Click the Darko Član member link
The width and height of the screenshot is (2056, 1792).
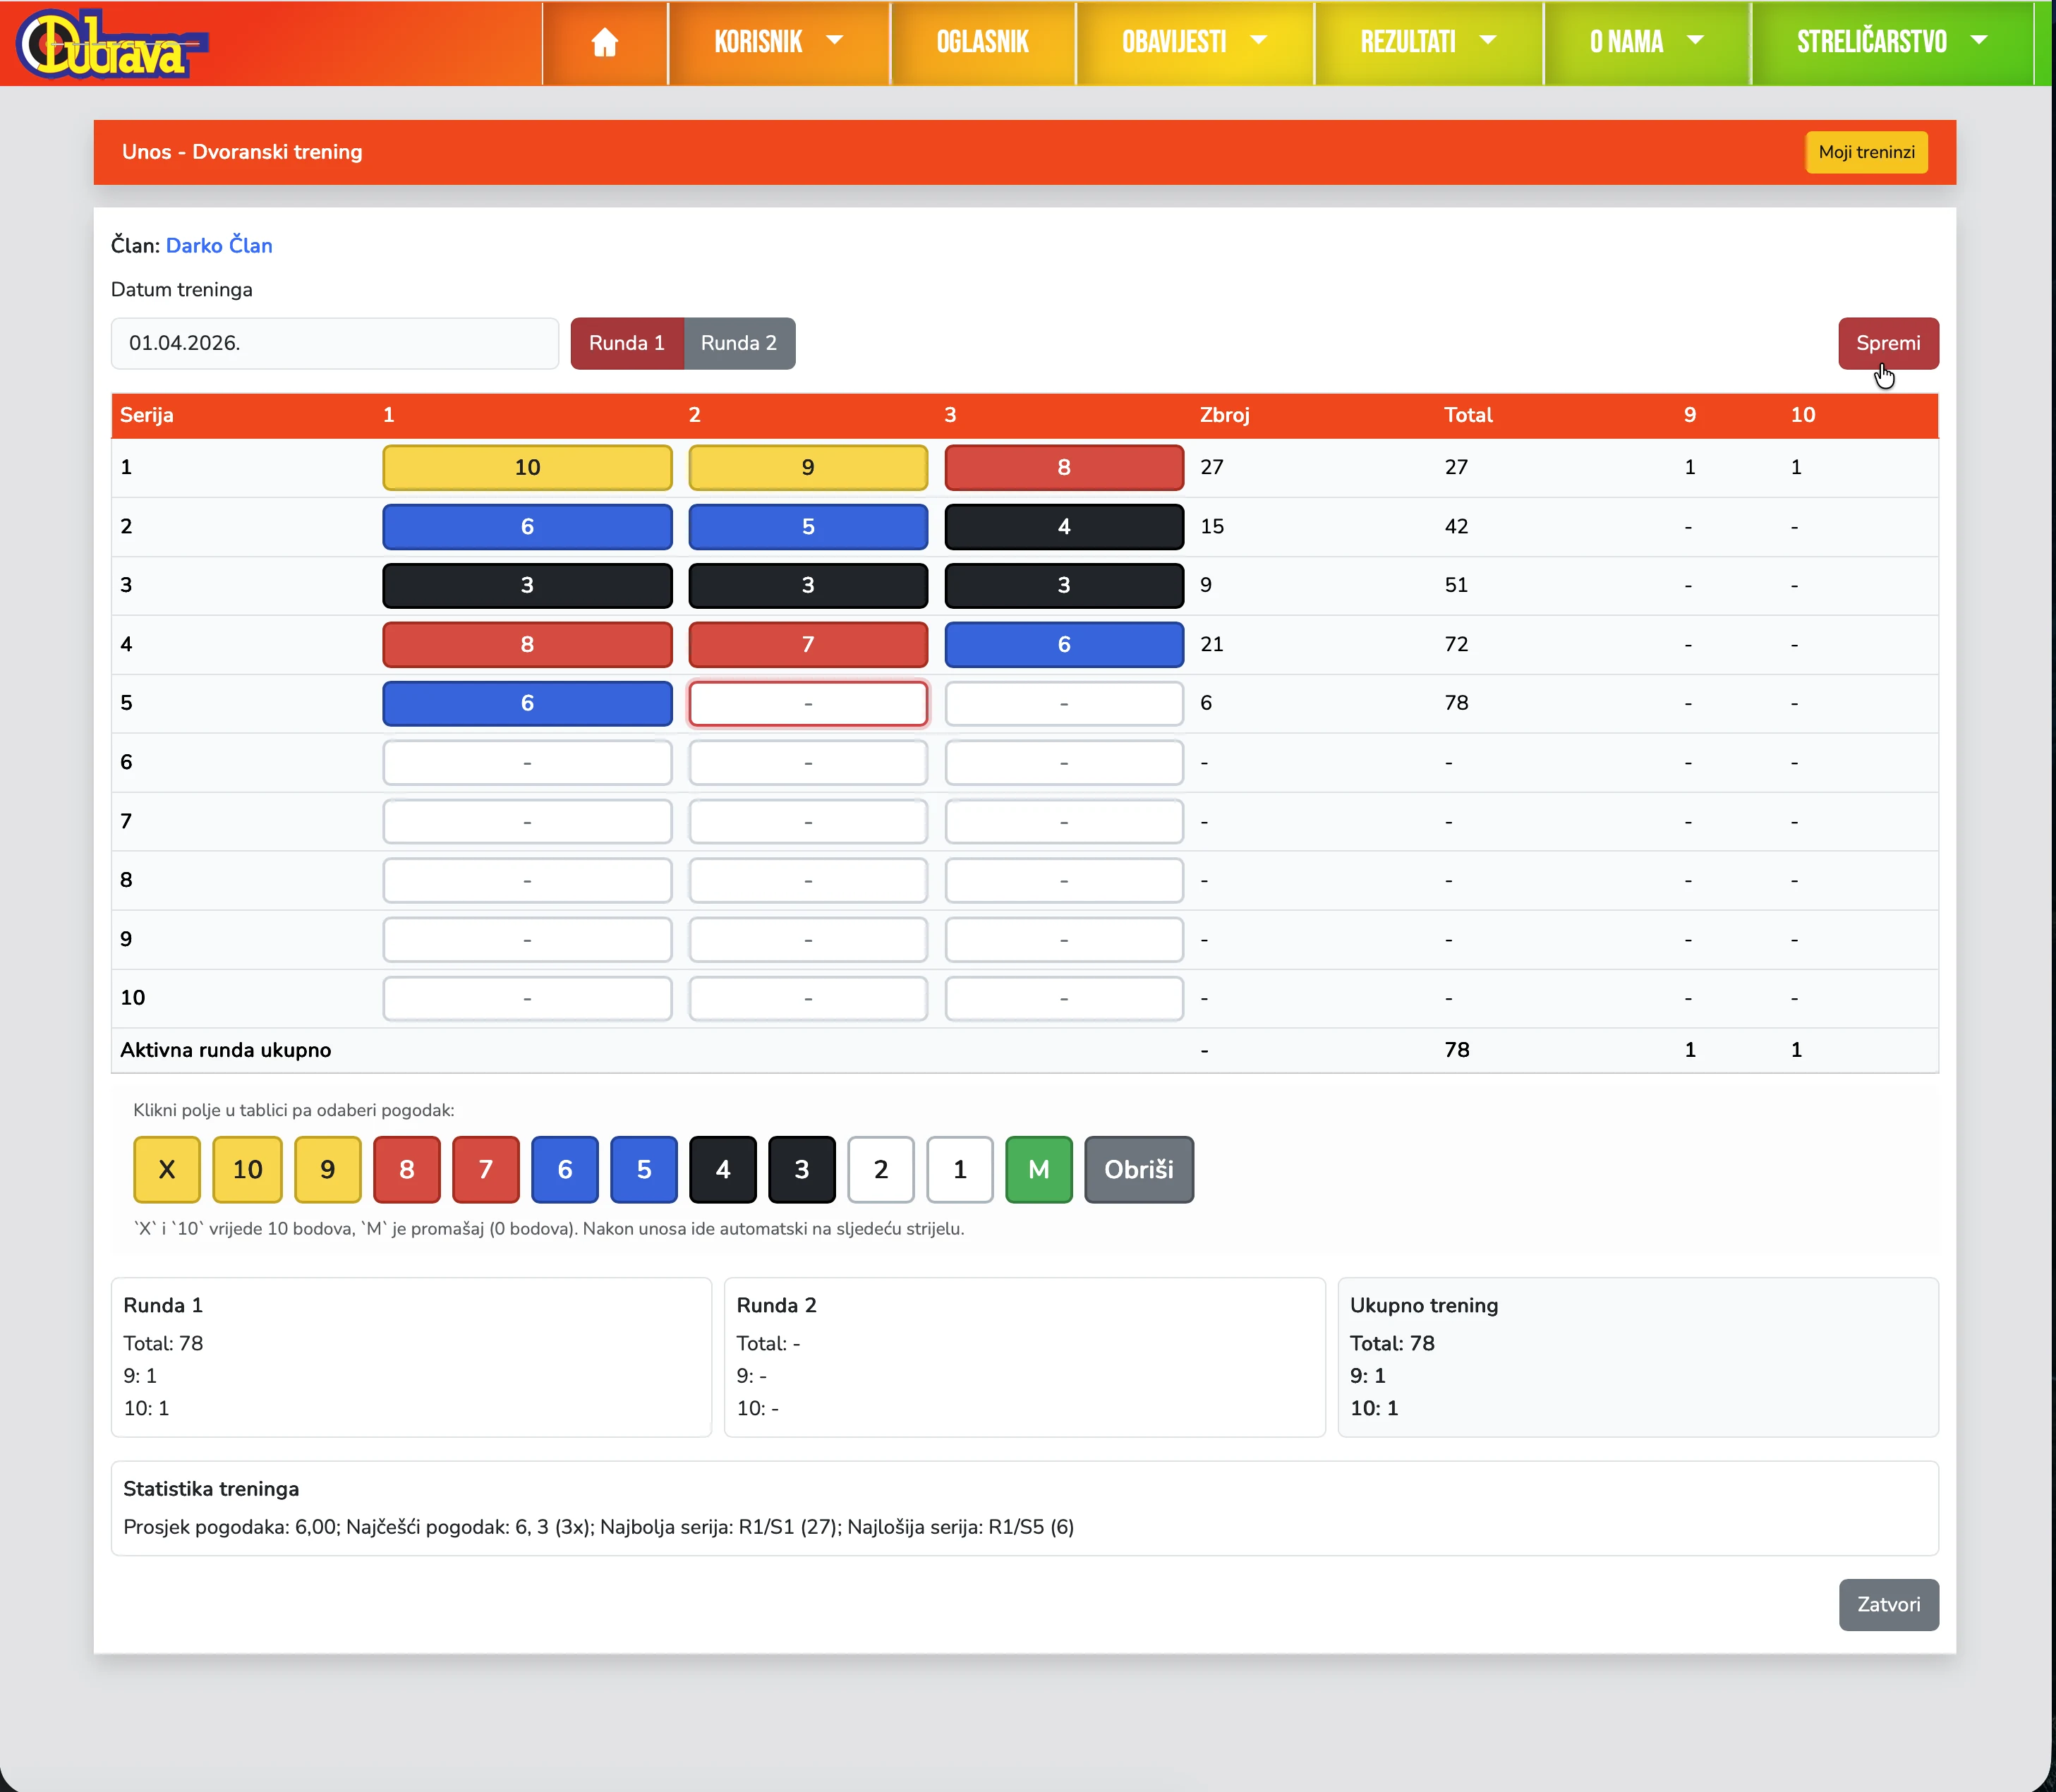(x=219, y=245)
